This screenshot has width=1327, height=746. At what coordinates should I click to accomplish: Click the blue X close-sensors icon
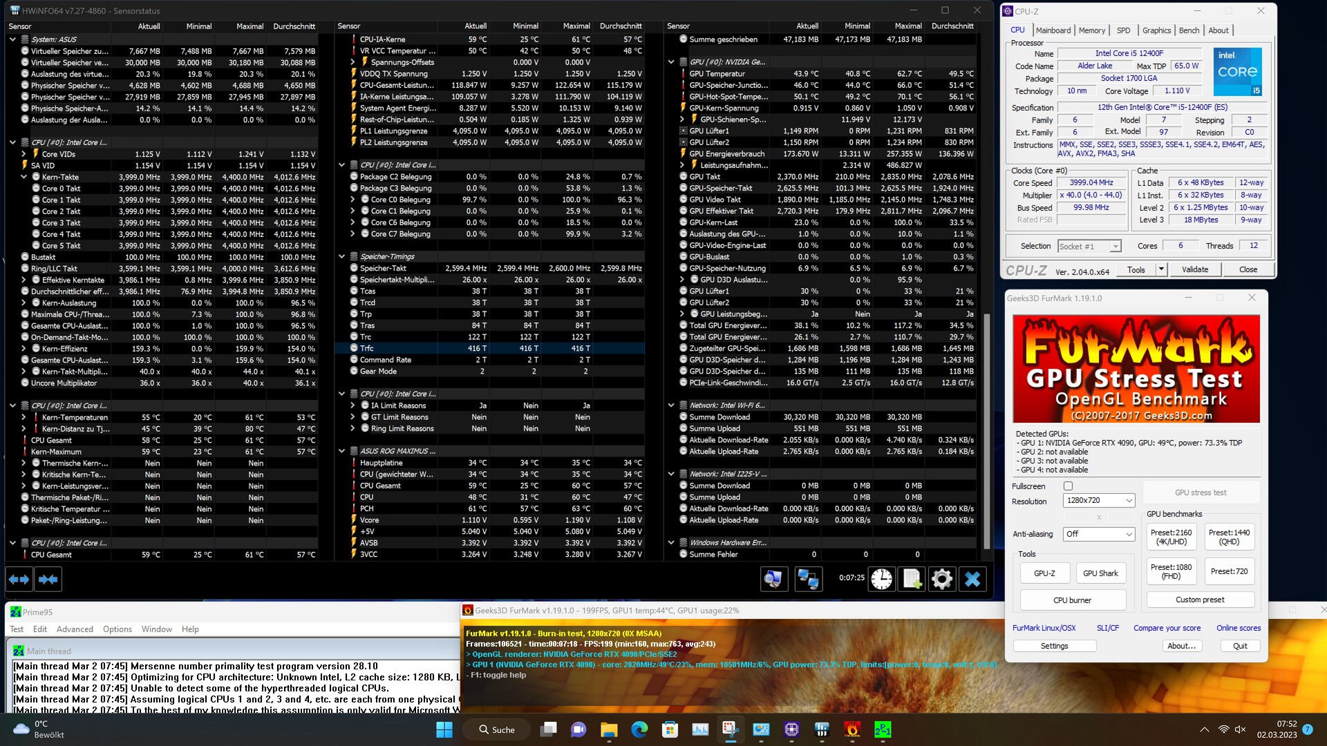point(972,579)
